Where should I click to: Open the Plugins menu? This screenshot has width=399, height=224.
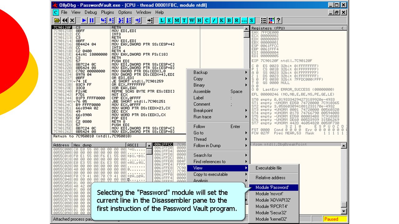click(x=108, y=12)
